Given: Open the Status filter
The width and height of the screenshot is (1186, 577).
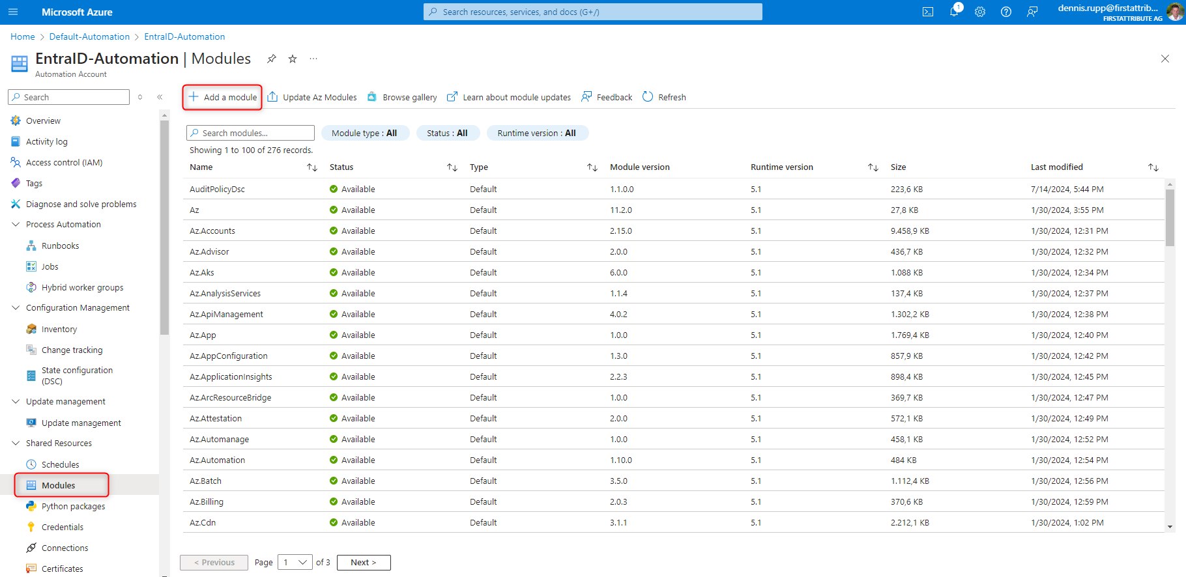Looking at the screenshot, I should coord(448,133).
